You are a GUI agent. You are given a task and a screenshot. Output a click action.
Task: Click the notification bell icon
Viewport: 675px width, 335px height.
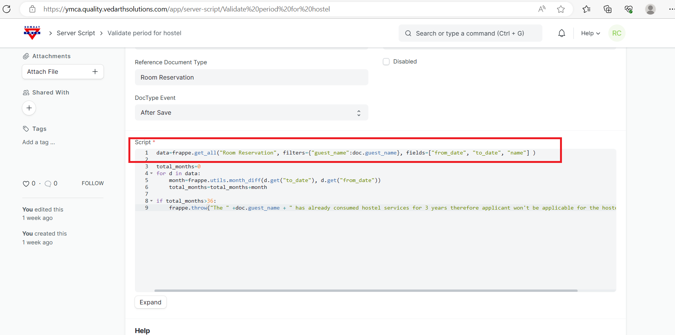(x=562, y=33)
